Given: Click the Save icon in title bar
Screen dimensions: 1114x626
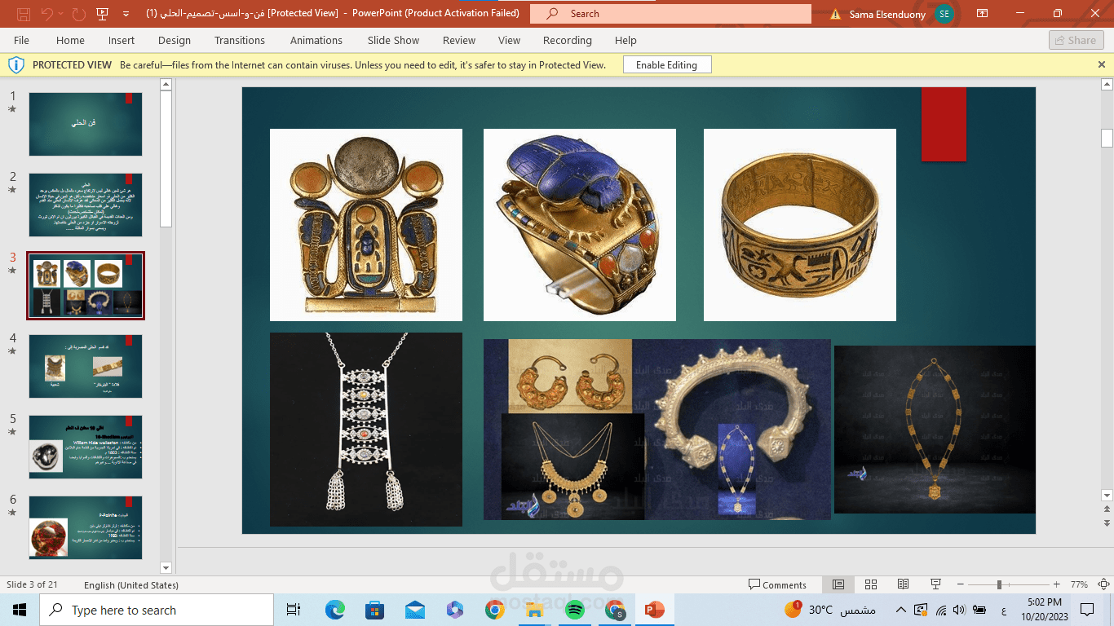Looking at the screenshot, I should pyautogui.click(x=24, y=14).
